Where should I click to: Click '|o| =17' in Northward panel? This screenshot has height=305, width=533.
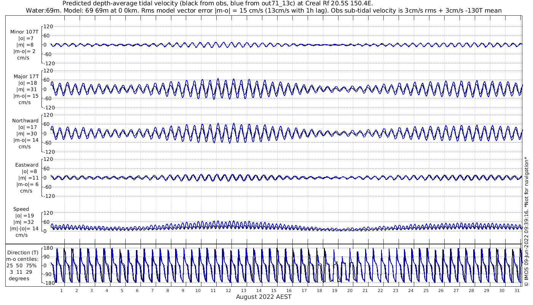coord(27,127)
